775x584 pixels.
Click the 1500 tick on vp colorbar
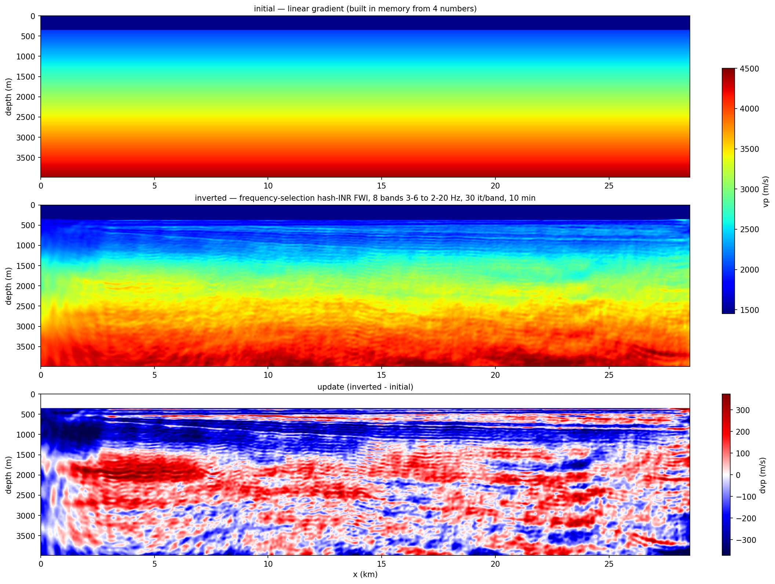tap(749, 310)
